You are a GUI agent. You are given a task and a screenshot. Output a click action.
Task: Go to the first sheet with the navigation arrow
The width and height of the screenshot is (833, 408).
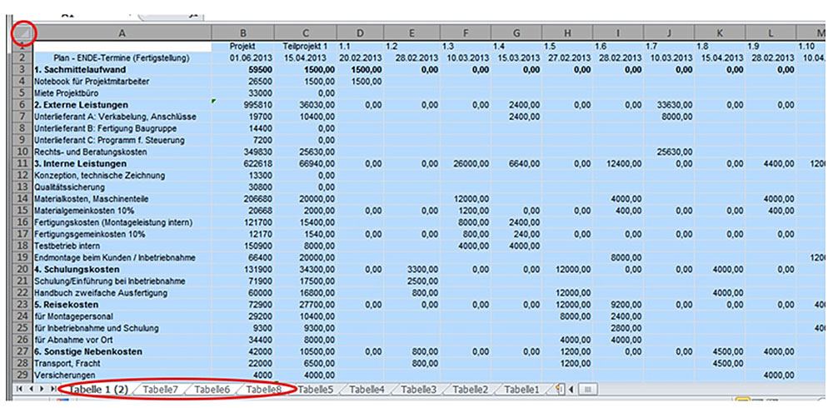point(21,389)
